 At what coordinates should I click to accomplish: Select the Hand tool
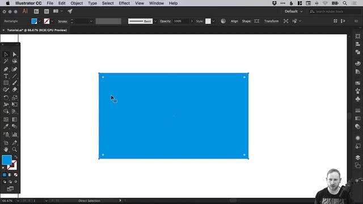click(6, 150)
